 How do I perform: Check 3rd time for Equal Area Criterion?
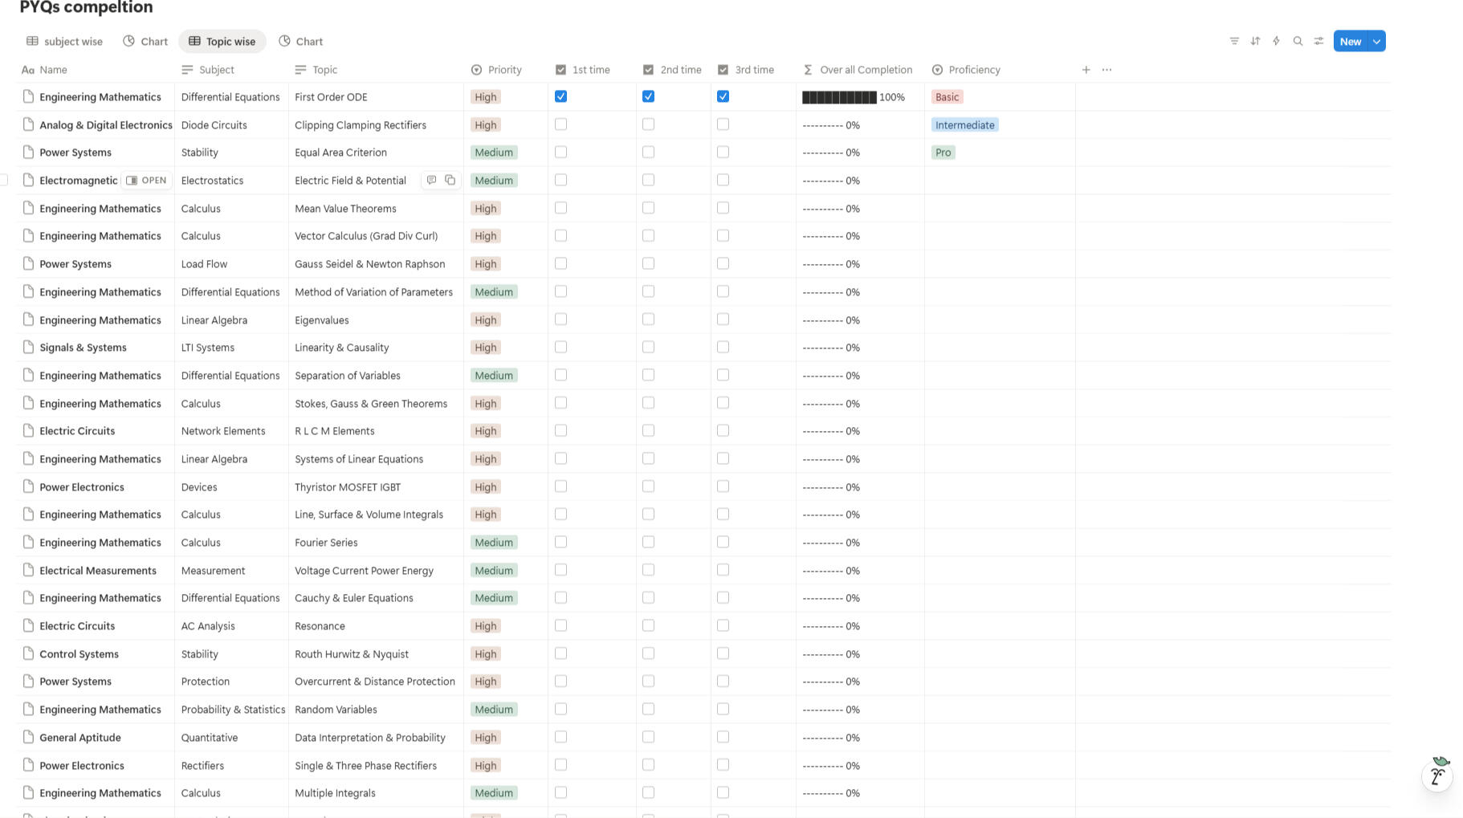(723, 152)
